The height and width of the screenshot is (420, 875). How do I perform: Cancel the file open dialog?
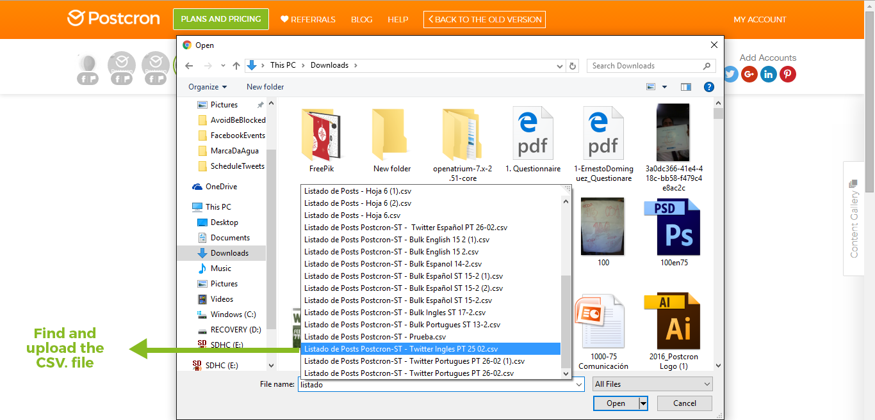(x=684, y=403)
